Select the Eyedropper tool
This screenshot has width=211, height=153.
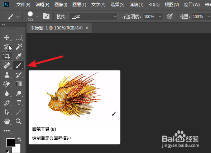tap(19, 56)
